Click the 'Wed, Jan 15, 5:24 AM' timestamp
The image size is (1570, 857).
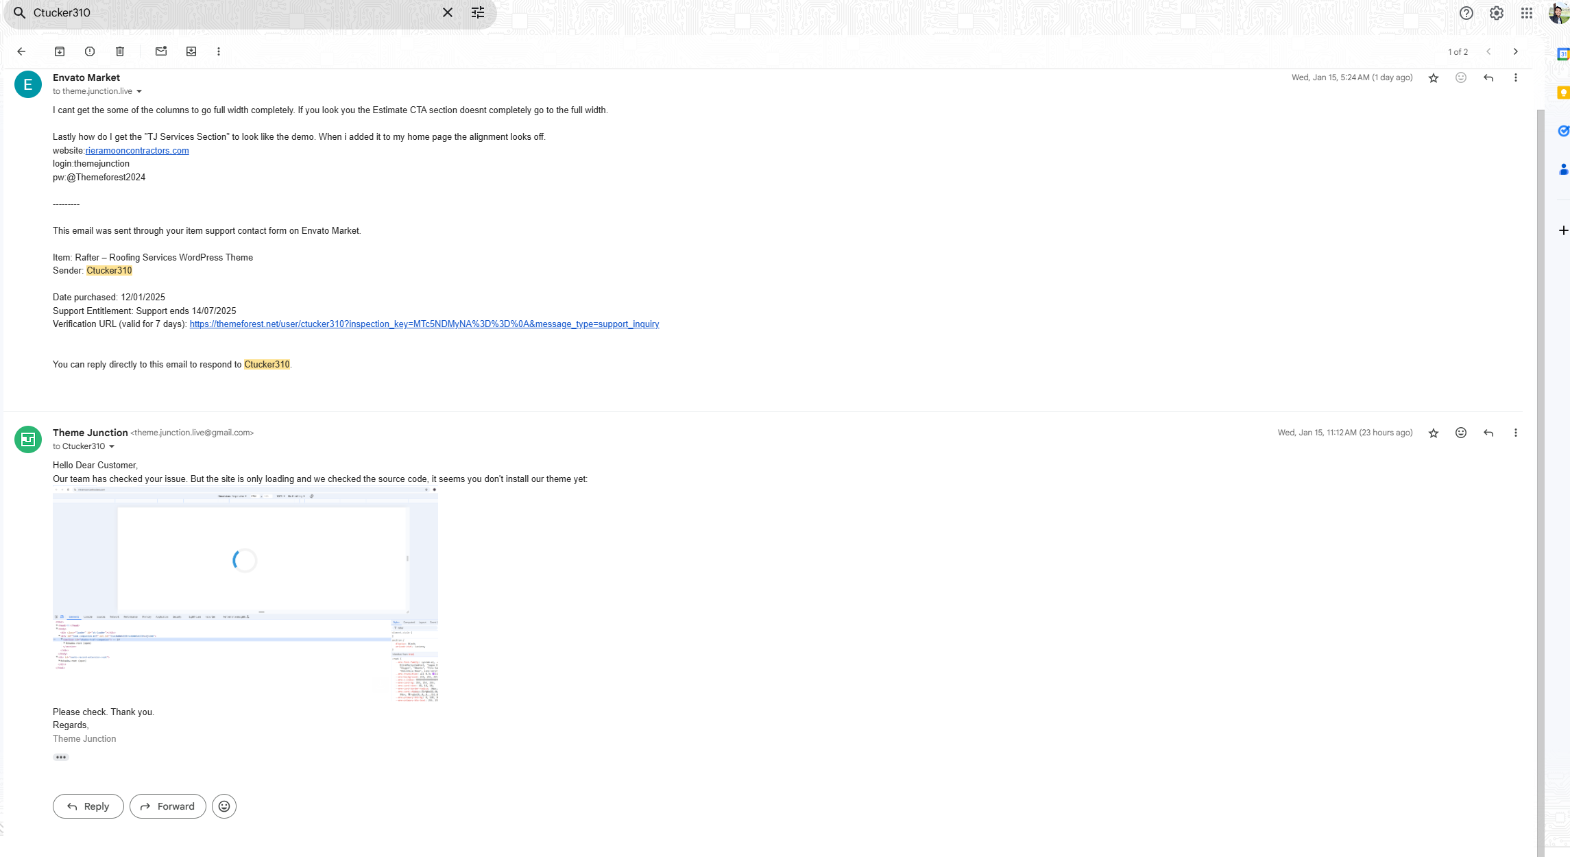[x=1352, y=78]
